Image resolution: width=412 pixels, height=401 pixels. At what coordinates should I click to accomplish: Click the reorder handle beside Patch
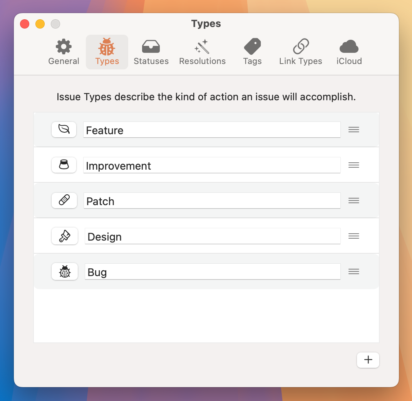(x=353, y=200)
